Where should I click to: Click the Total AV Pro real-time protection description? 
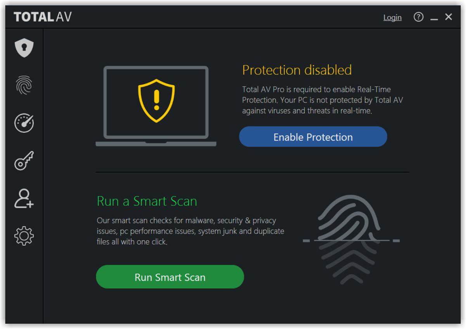[322, 100]
